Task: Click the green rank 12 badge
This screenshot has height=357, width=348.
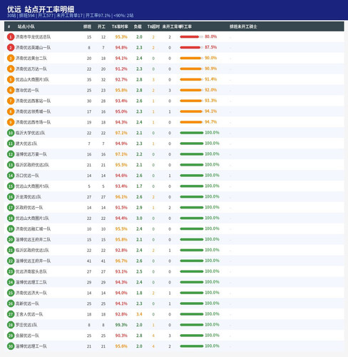Action: (x=11, y=154)
